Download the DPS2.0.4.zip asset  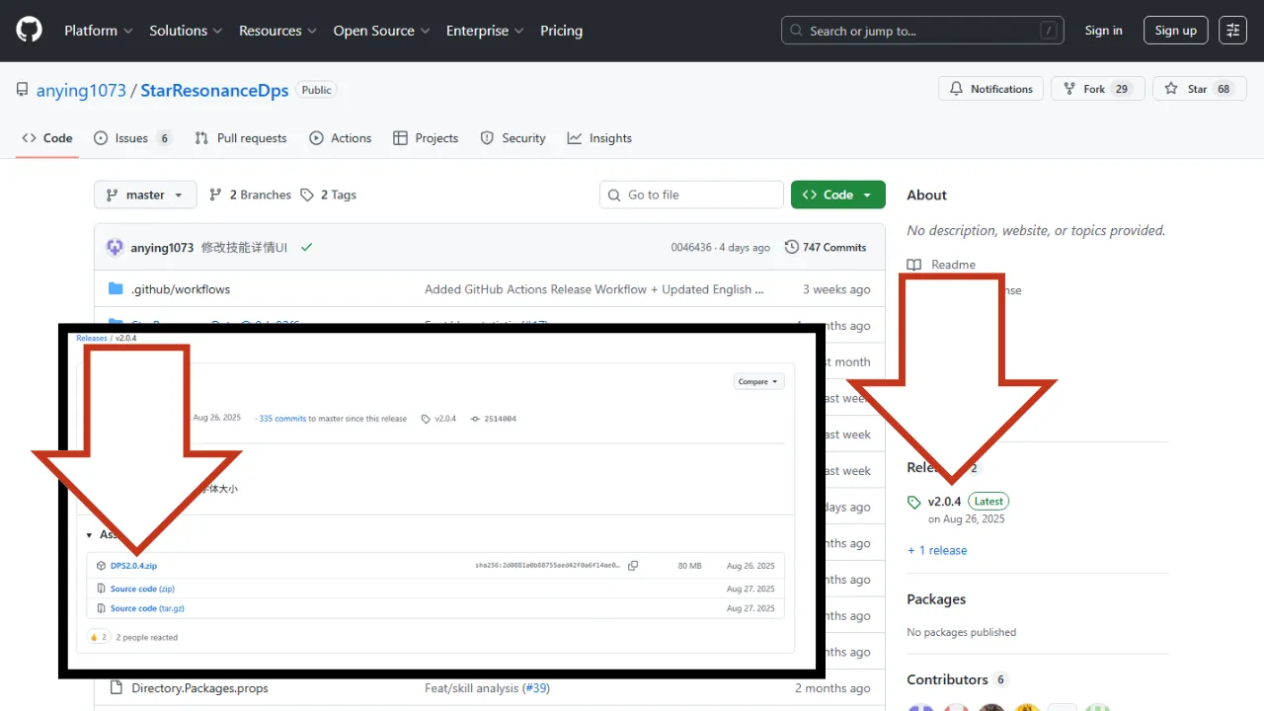pos(133,566)
